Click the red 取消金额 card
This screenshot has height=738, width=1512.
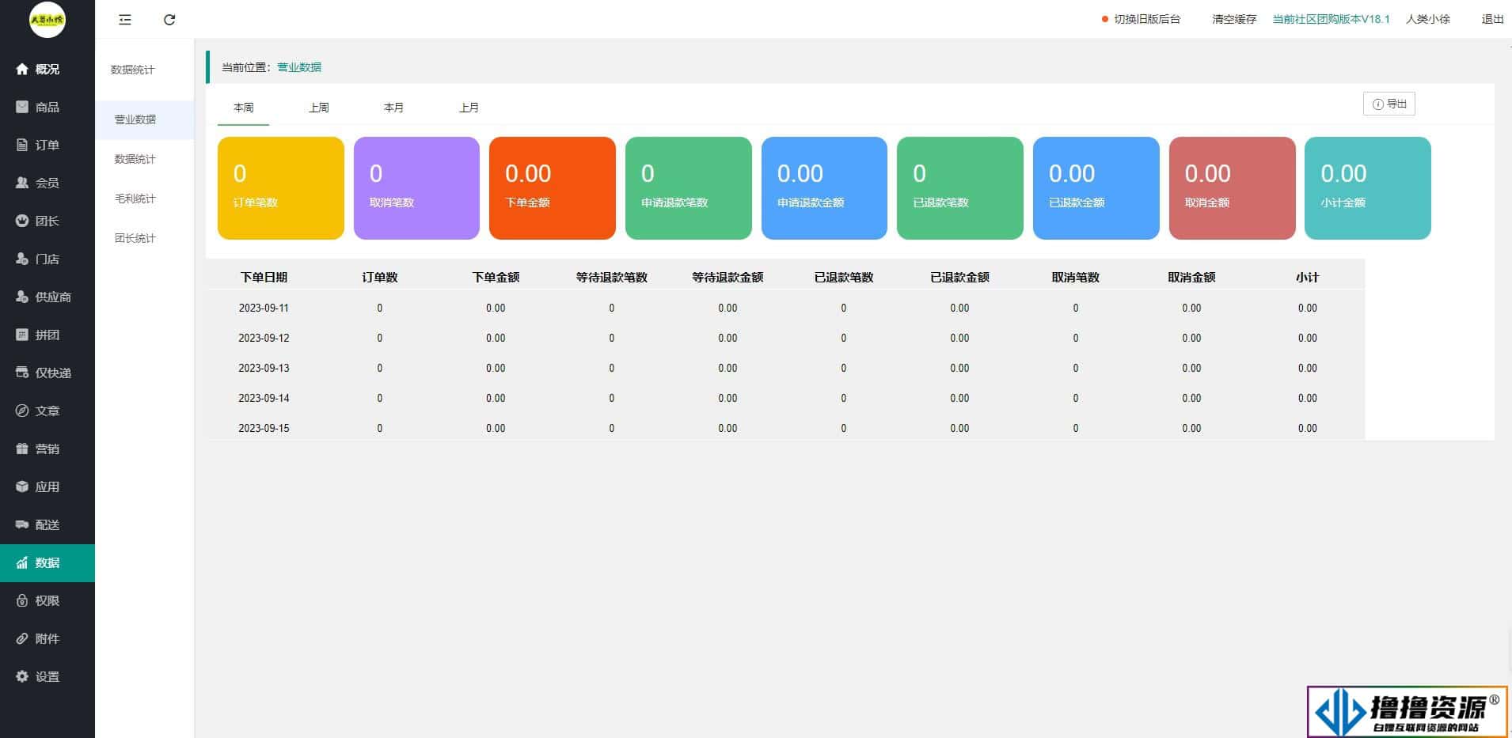[1233, 188]
